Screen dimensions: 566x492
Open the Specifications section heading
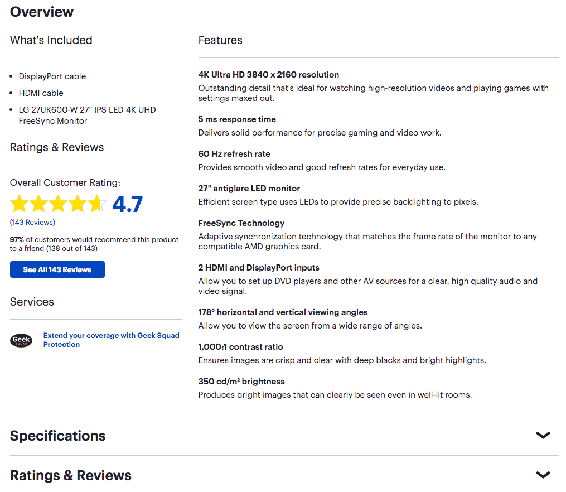(58, 436)
